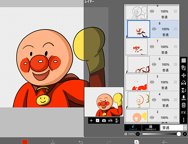Click layer 7 number label
The height and width of the screenshot is (144, 188).
coord(157,41)
